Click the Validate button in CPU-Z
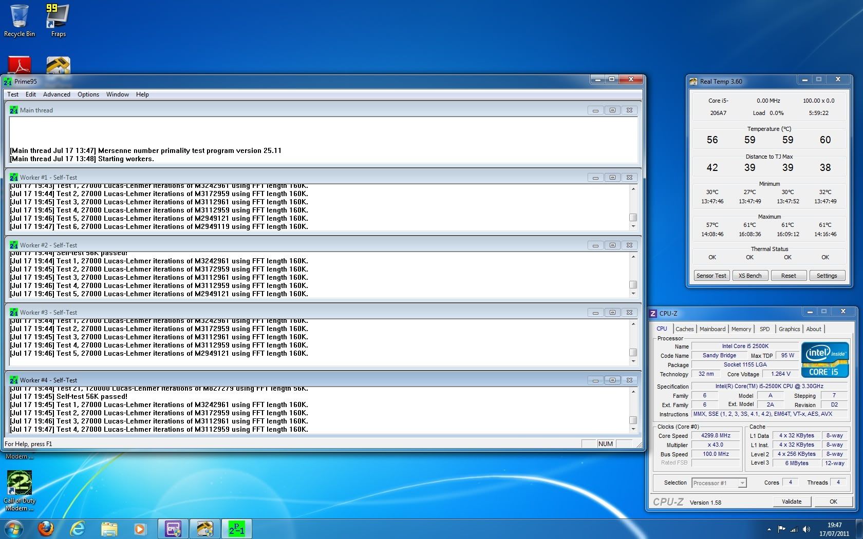The height and width of the screenshot is (539, 863). tap(791, 502)
